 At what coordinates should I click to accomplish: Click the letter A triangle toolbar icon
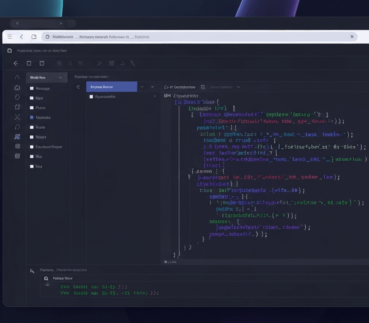[123, 63]
